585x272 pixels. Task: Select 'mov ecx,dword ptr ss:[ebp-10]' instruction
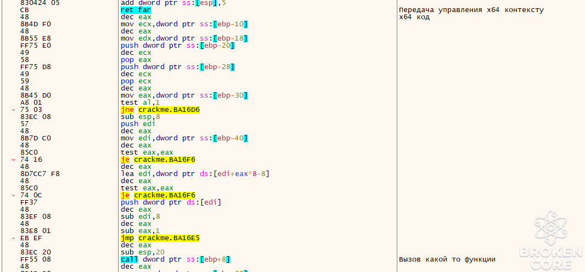185,24
